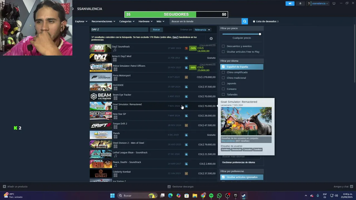Image resolution: width=356 pixels, height=200 pixels.
Task: Open the ssanvalencia account dropdown
Action: pyautogui.click(x=320, y=4)
